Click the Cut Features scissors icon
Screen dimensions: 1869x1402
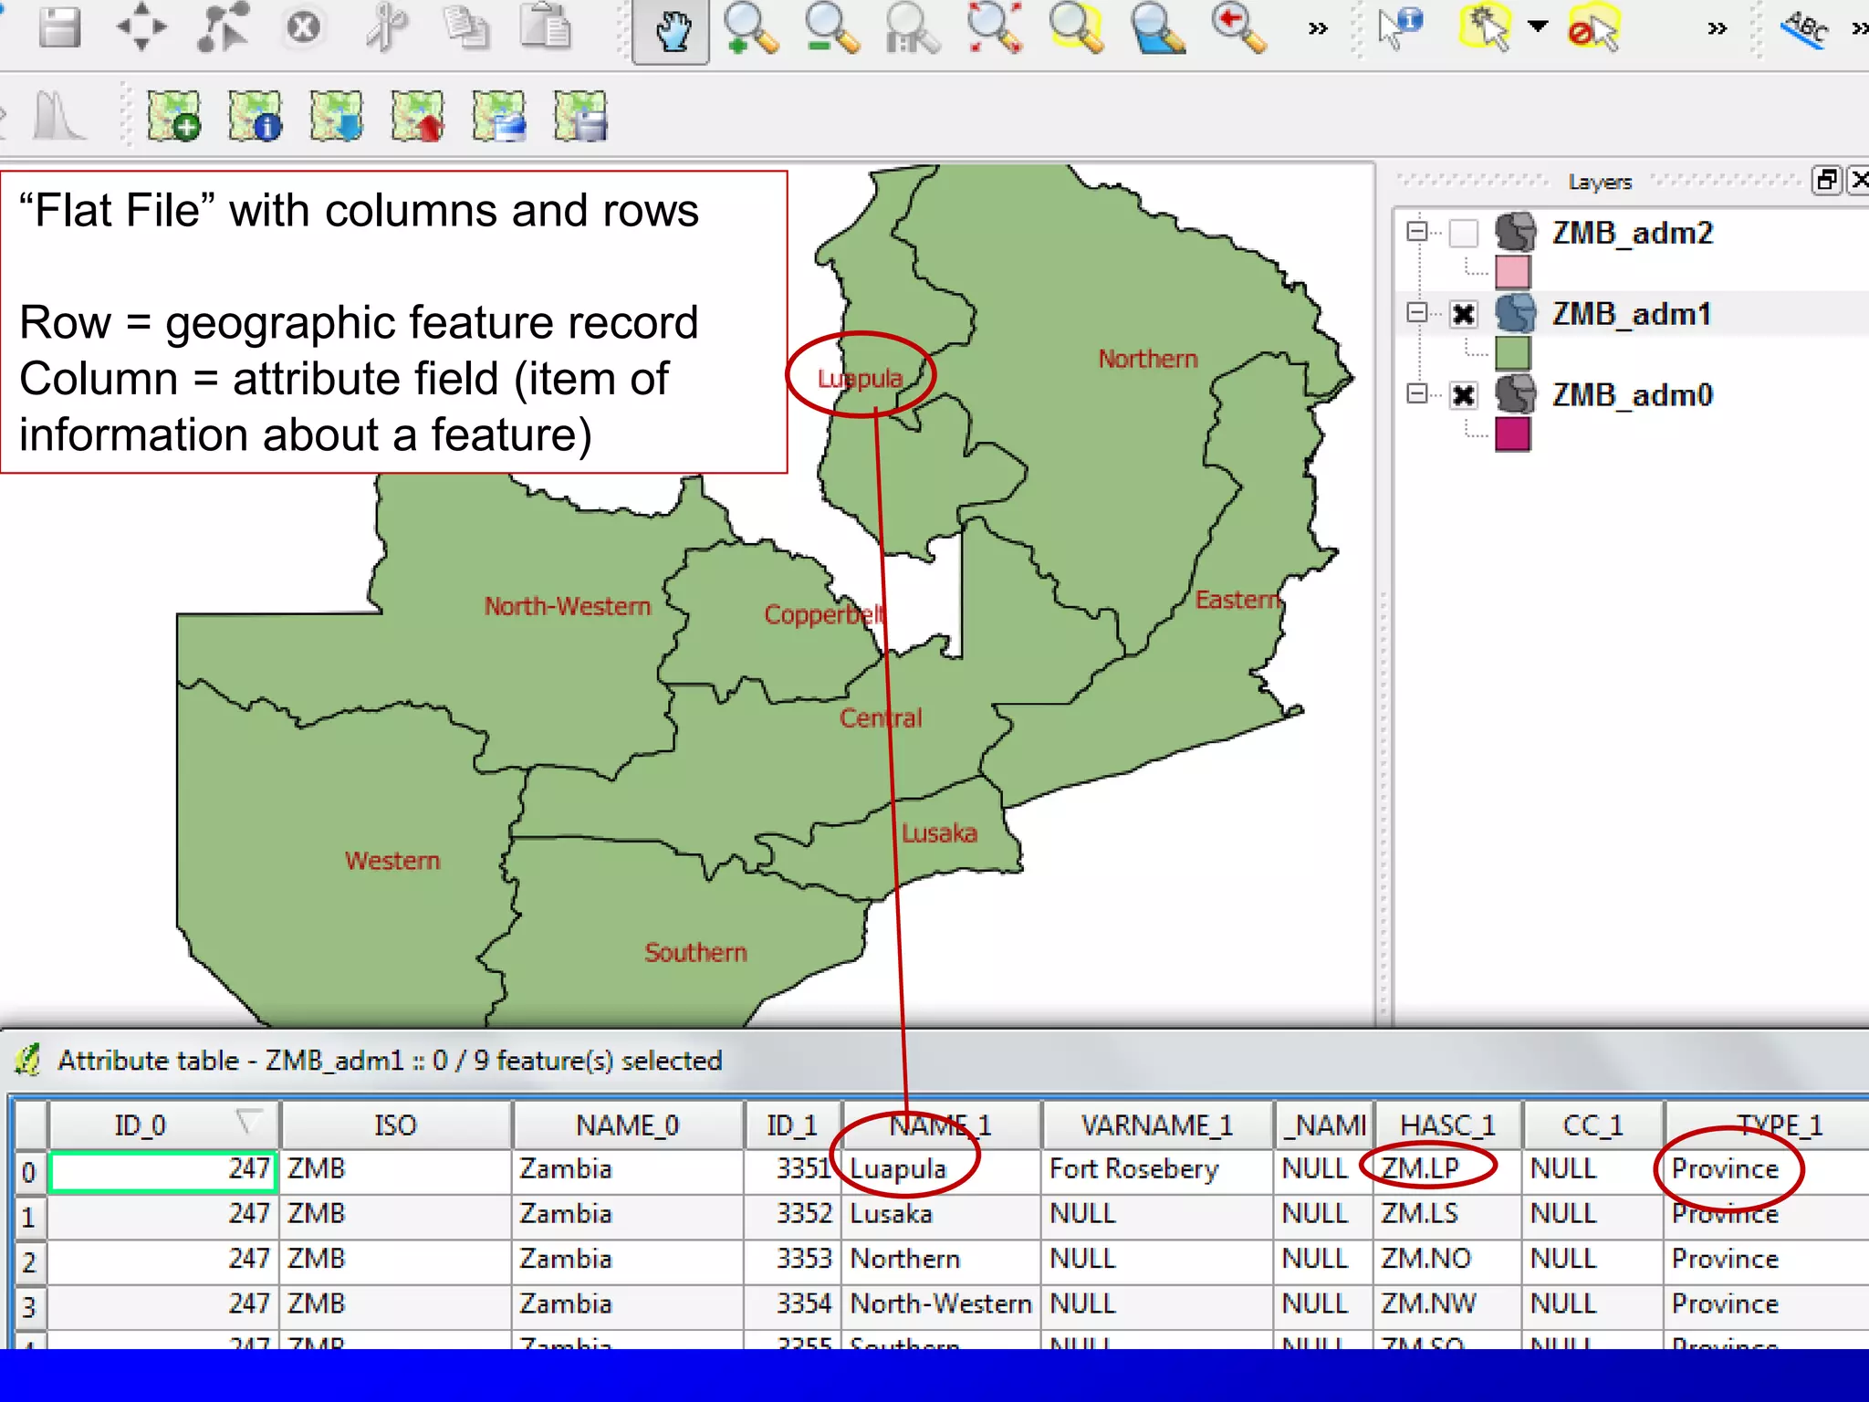click(x=385, y=27)
